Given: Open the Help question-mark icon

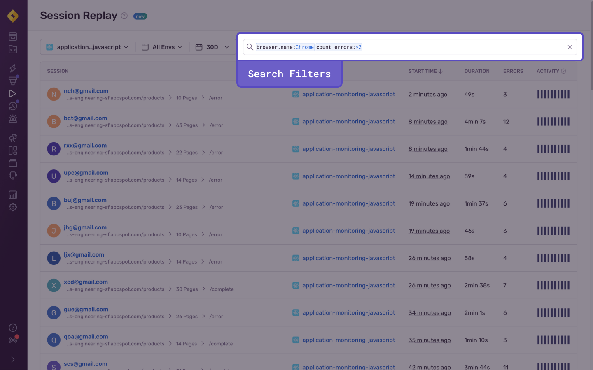Looking at the screenshot, I should pos(13,327).
